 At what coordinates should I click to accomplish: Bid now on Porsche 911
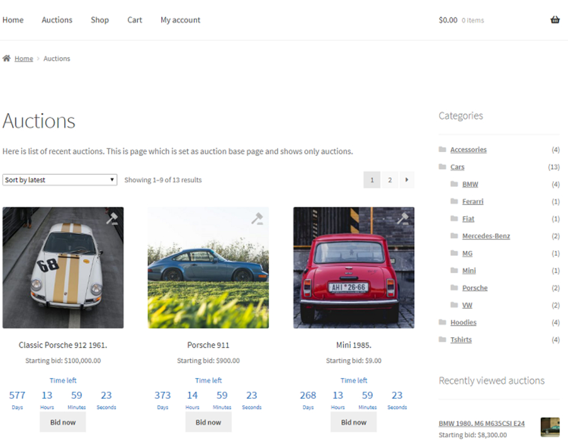[x=208, y=422]
